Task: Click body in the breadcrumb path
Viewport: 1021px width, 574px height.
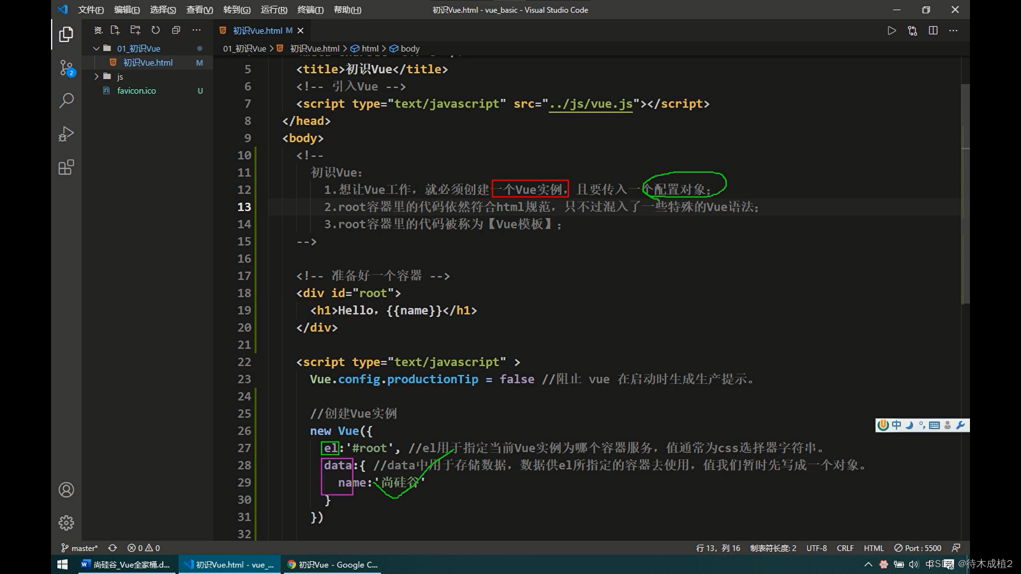Action: (410, 48)
